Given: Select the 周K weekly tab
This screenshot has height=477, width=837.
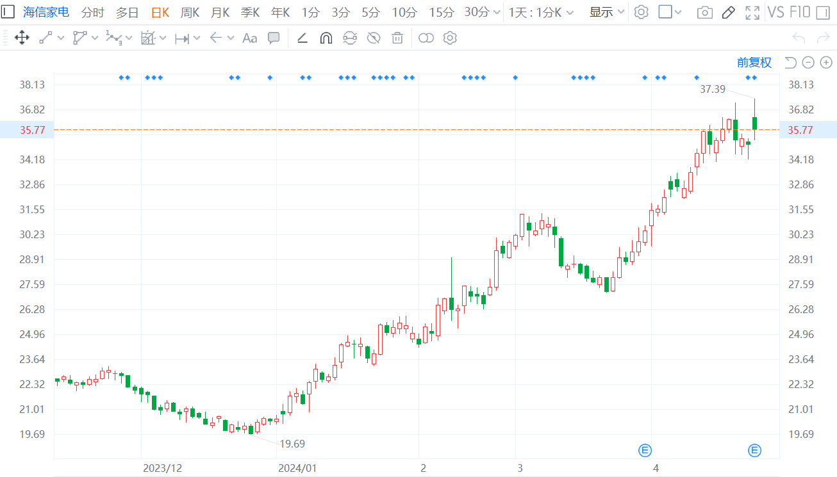Looking at the screenshot, I should (x=190, y=12).
